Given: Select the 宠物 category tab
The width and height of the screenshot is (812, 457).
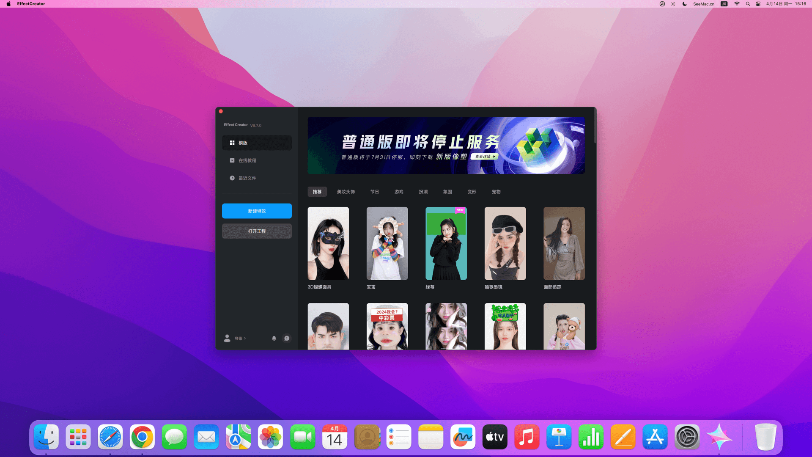Looking at the screenshot, I should coord(496,192).
